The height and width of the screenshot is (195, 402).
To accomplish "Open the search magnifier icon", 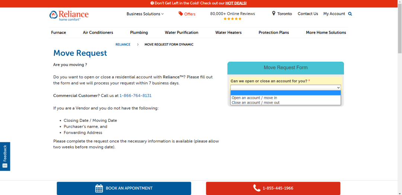I will click(x=350, y=14).
